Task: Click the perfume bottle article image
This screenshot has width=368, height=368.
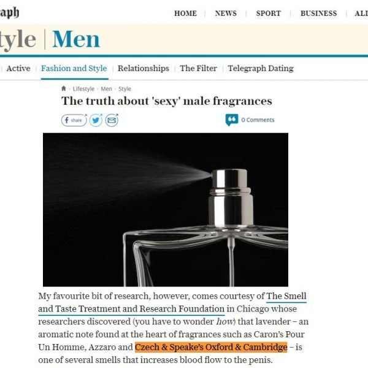Action: point(166,210)
